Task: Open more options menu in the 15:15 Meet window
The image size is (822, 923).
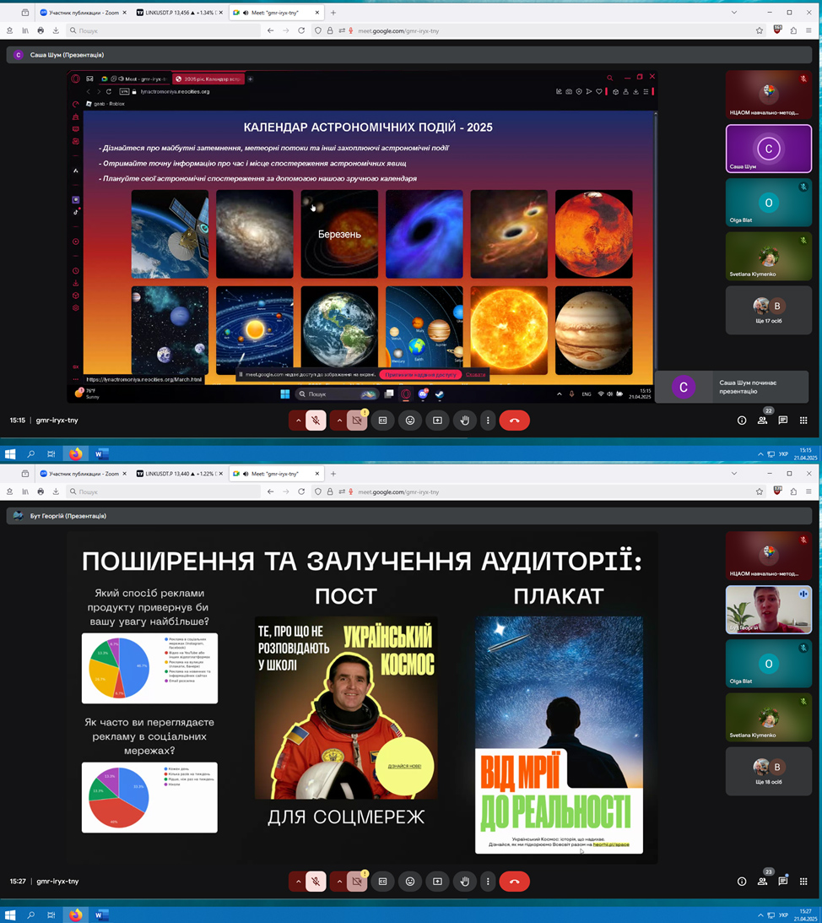Action: [488, 421]
